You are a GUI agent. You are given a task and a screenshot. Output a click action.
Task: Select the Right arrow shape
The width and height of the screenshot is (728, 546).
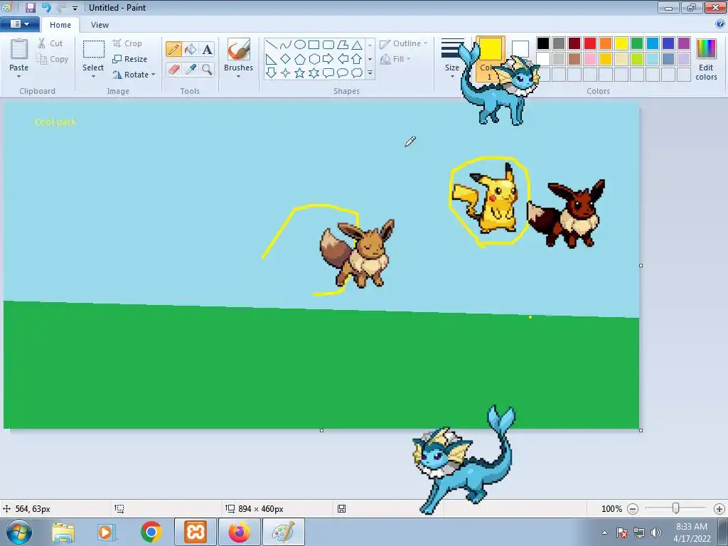328,59
